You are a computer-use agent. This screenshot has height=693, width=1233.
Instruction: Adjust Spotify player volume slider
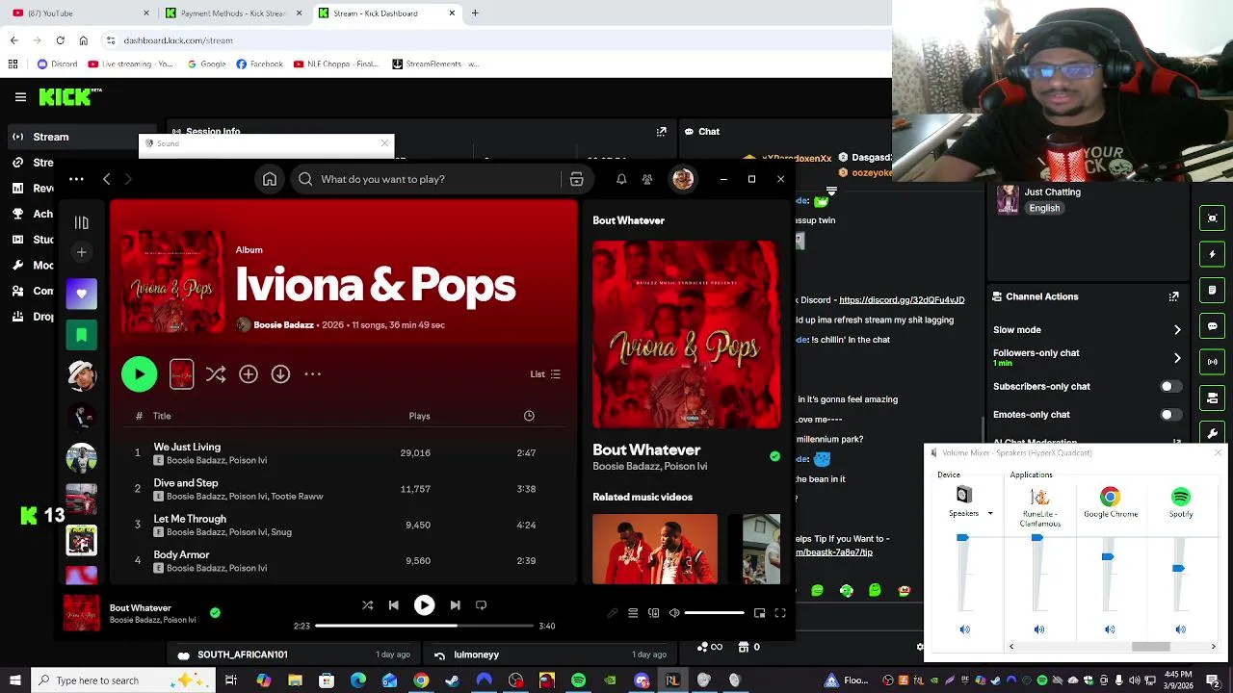click(714, 613)
